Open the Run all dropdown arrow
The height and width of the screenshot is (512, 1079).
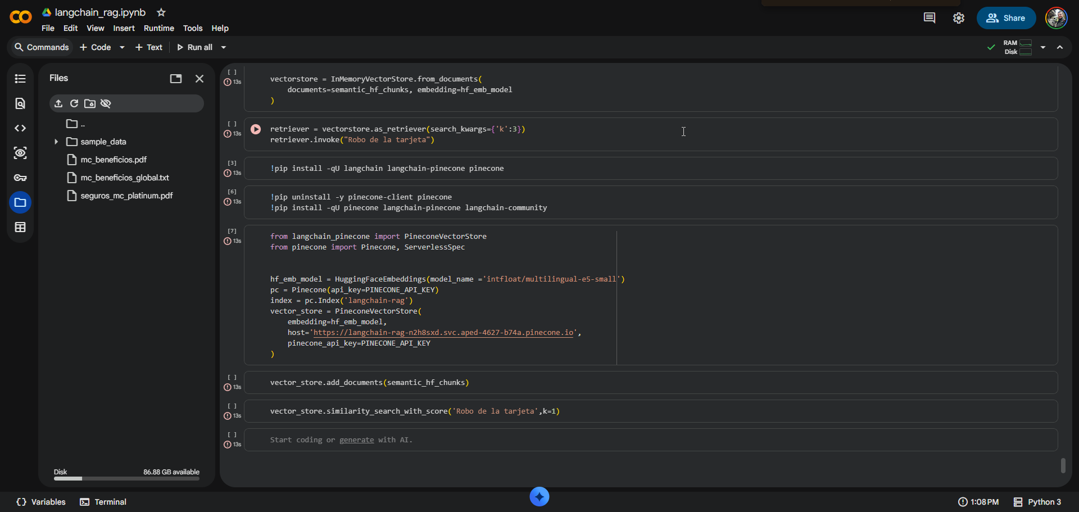pos(224,47)
